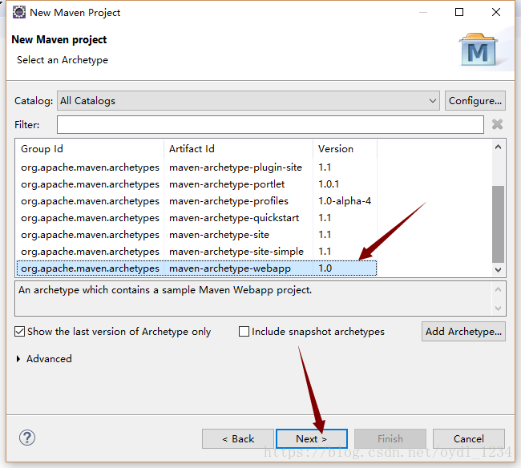Click inside the Filter text field
The height and width of the screenshot is (468, 521).
(270, 124)
